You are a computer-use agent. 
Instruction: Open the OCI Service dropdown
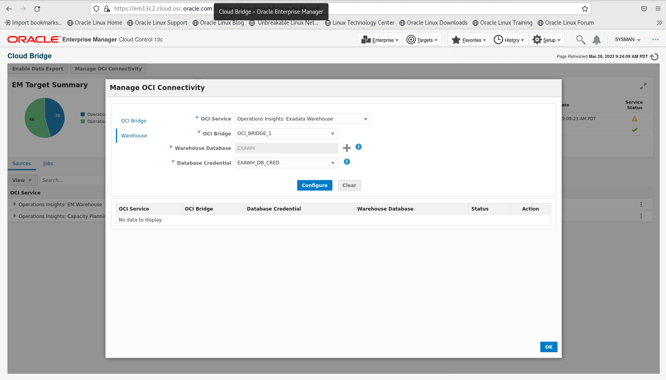(x=303, y=119)
